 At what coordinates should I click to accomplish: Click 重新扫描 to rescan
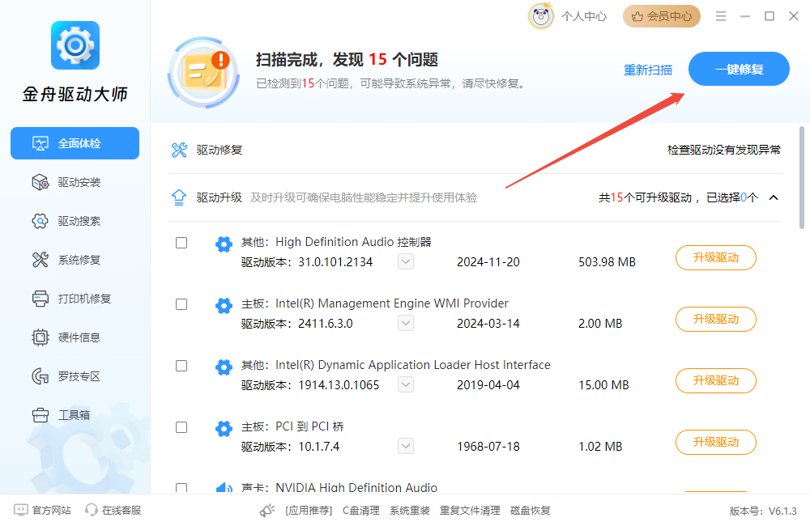(648, 70)
